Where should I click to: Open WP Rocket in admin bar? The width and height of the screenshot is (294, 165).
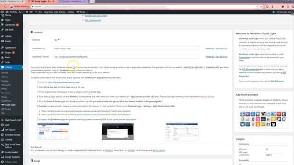pyautogui.click(x=81, y=12)
